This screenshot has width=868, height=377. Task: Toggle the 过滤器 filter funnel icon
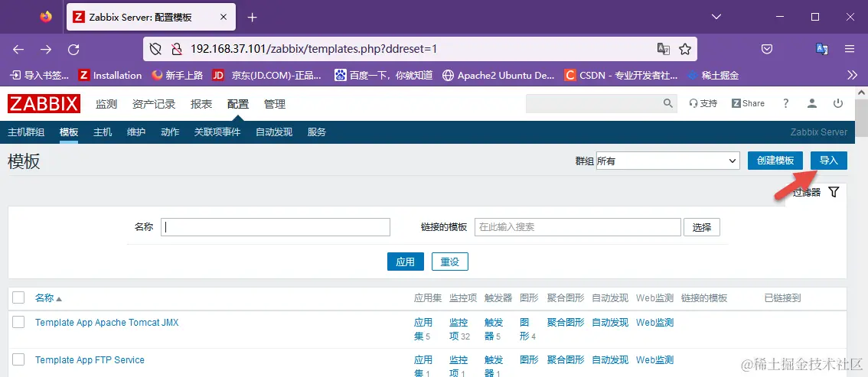[x=834, y=192]
